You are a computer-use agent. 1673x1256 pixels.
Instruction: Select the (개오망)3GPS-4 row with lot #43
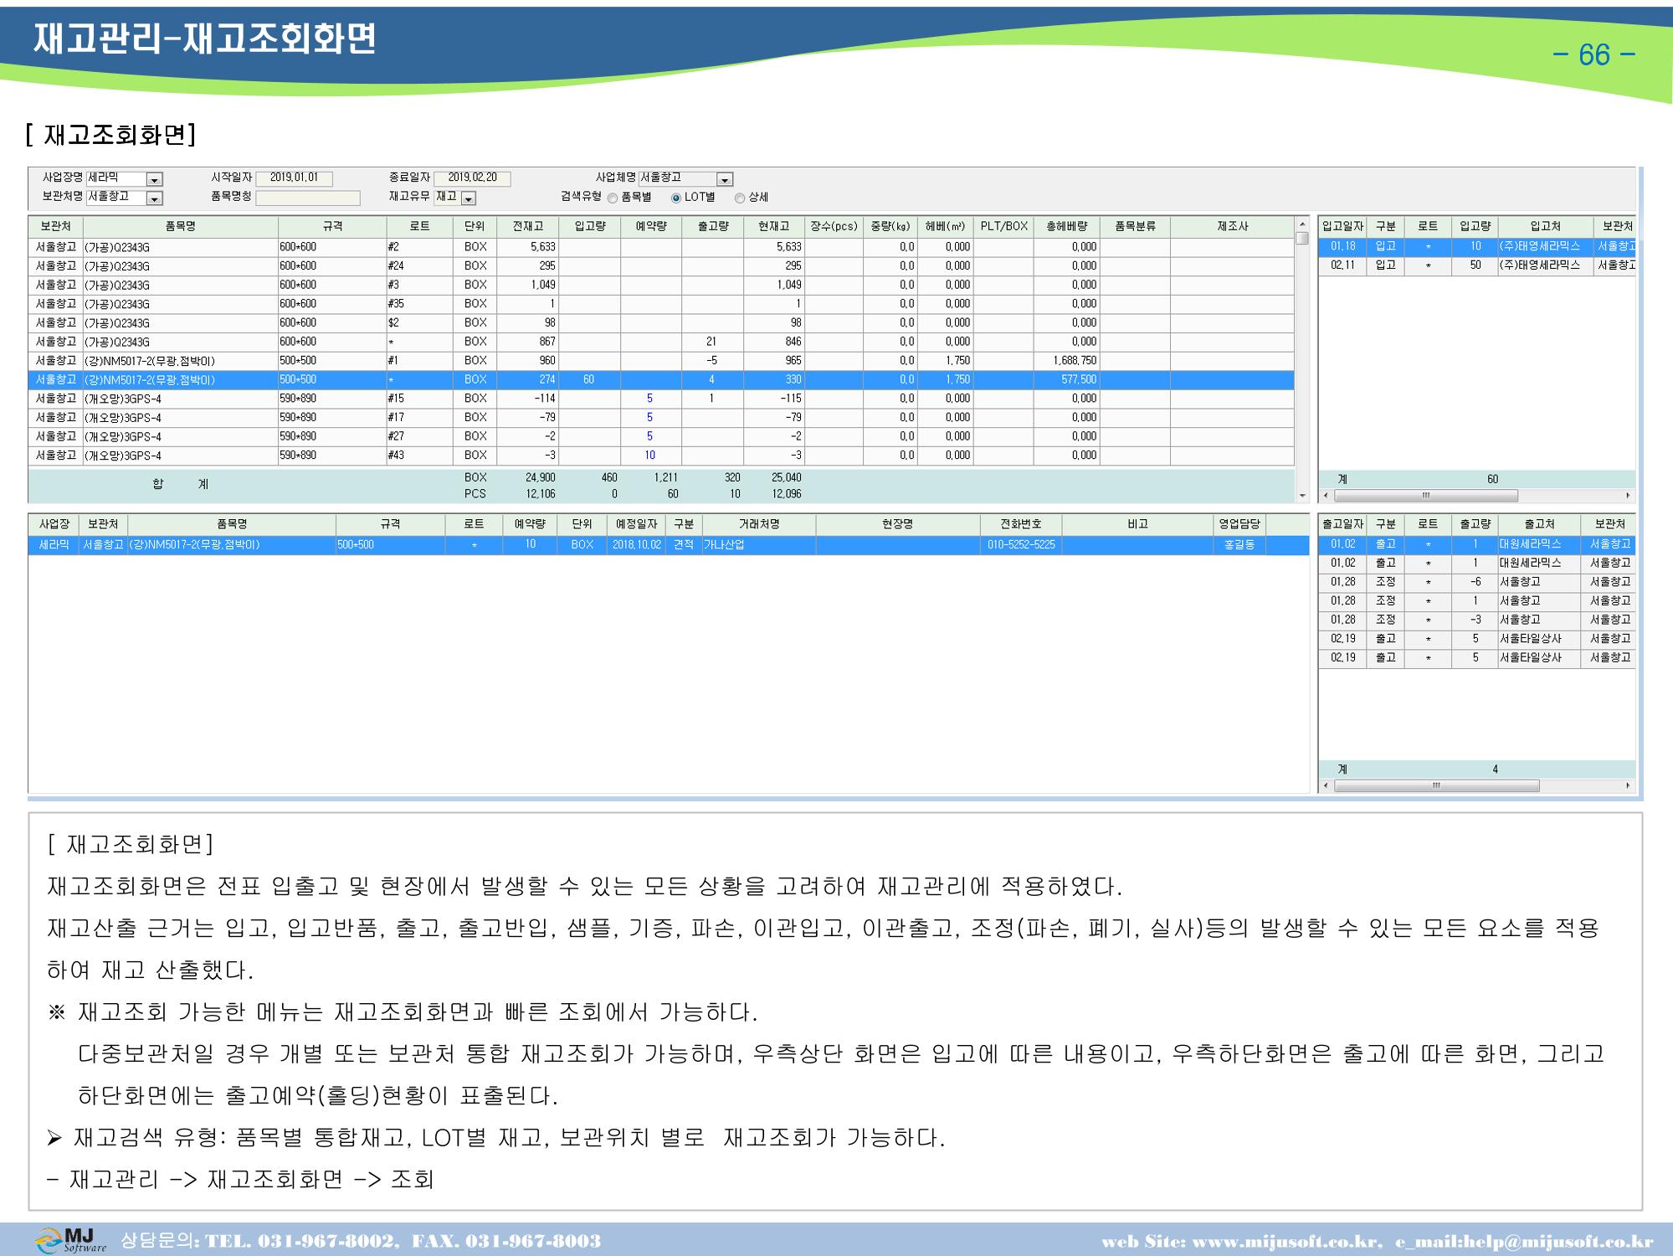661,456
